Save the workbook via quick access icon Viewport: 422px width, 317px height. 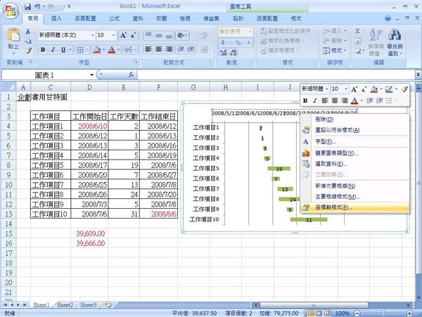[x=27, y=6]
